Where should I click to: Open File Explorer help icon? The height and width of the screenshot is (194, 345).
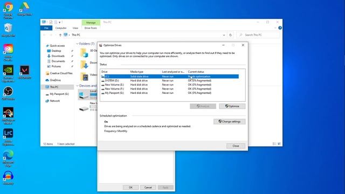280,28
